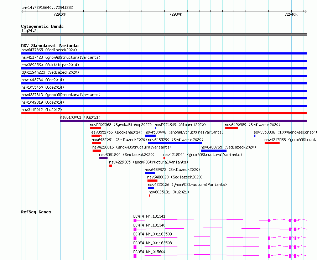Click the tiny blue nsv5974649 marker
This screenshot has height=260, width=317.
tap(155, 128)
